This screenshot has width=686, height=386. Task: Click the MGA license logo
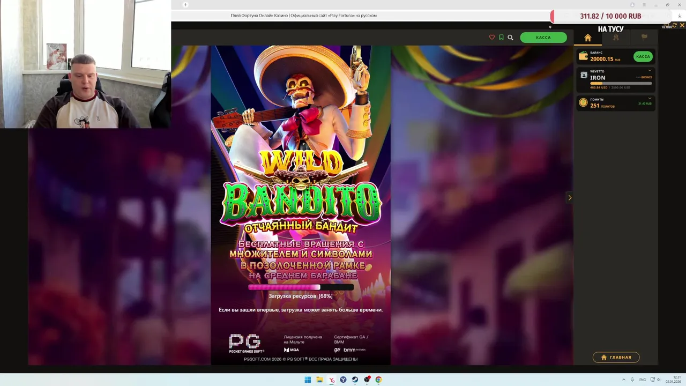pos(292,350)
